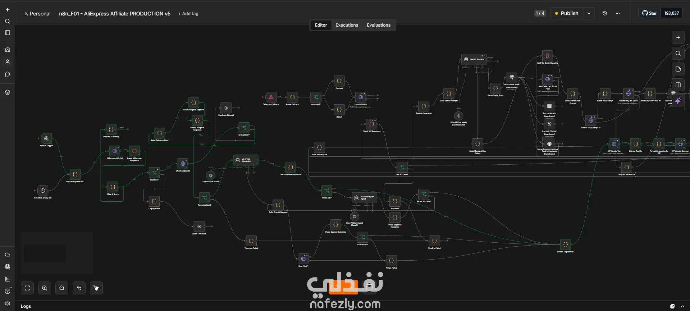Screen dimensions: 690x311
Task: Select the Schedule (Every 6h) node
Action: 43,191
